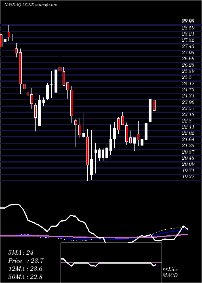Click the 26.28 price axis label

(188, 65)
